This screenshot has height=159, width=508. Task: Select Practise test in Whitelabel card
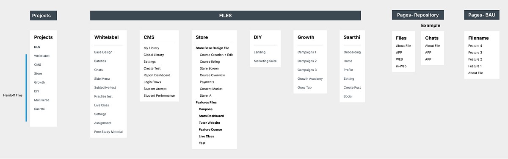[103, 96]
